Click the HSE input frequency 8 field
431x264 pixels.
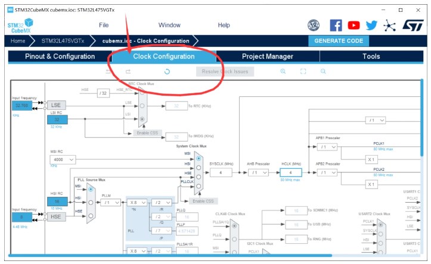(22, 217)
